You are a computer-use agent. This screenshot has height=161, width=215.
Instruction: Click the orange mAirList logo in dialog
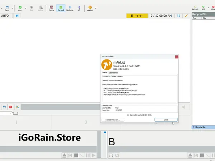pos(107,65)
